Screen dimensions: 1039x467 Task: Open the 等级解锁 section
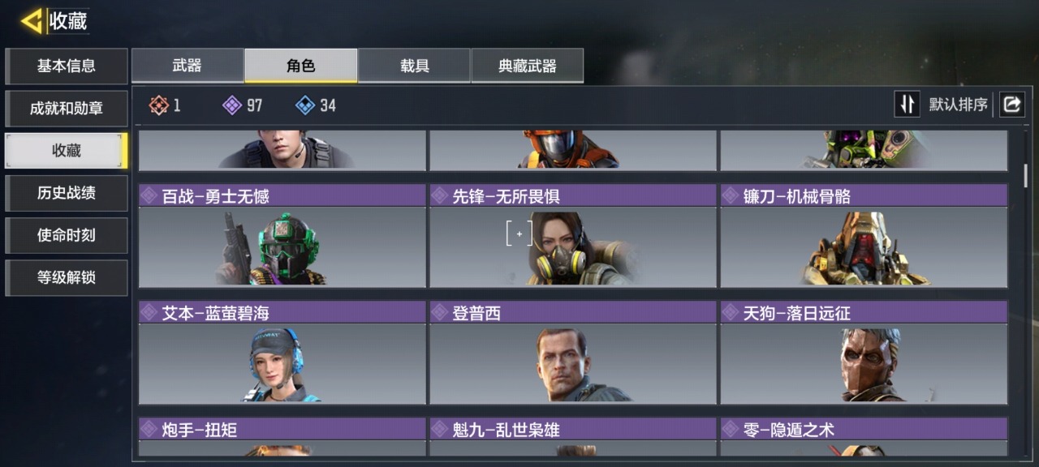(67, 277)
